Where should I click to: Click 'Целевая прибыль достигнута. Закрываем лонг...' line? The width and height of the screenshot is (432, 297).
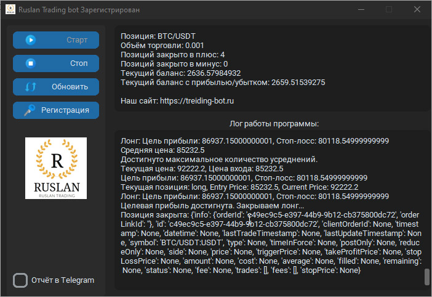click(x=212, y=206)
